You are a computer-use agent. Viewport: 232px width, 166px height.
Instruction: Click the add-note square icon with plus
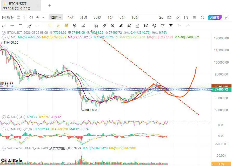(x=186, y=17)
